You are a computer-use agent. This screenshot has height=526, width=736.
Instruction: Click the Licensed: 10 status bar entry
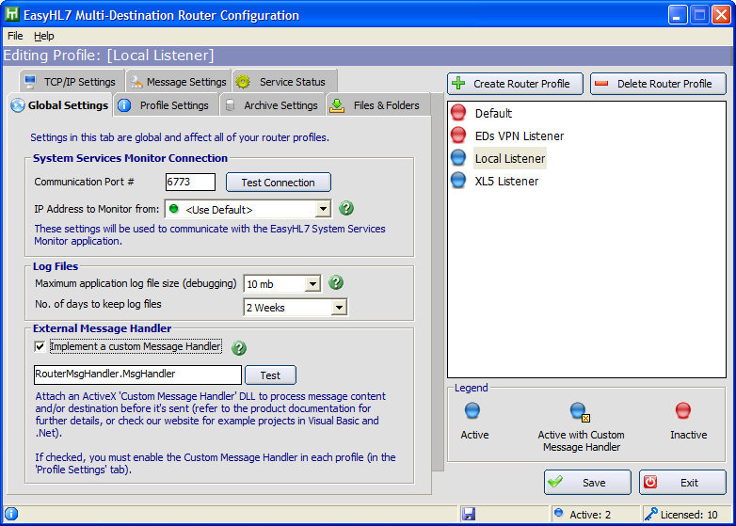pyautogui.click(x=689, y=515)
